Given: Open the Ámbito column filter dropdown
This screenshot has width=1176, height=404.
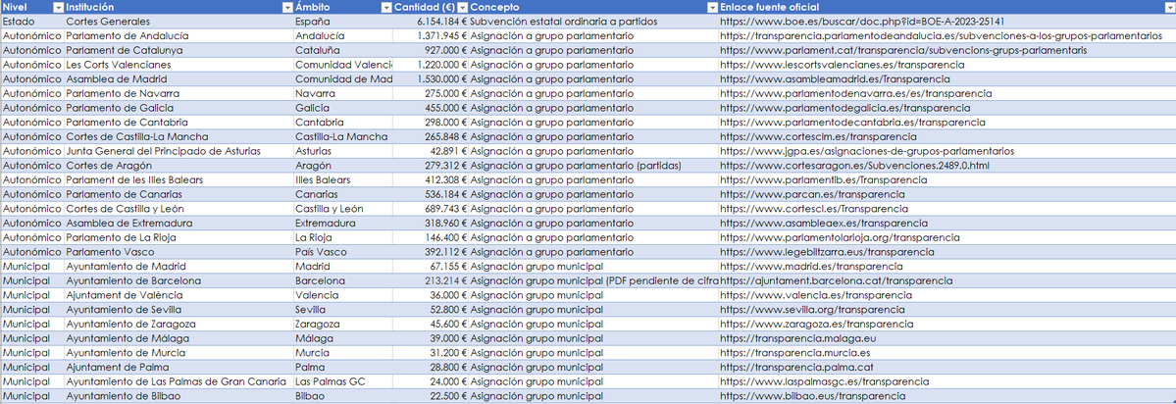Looking at the screenshot, I should (387, 7).
